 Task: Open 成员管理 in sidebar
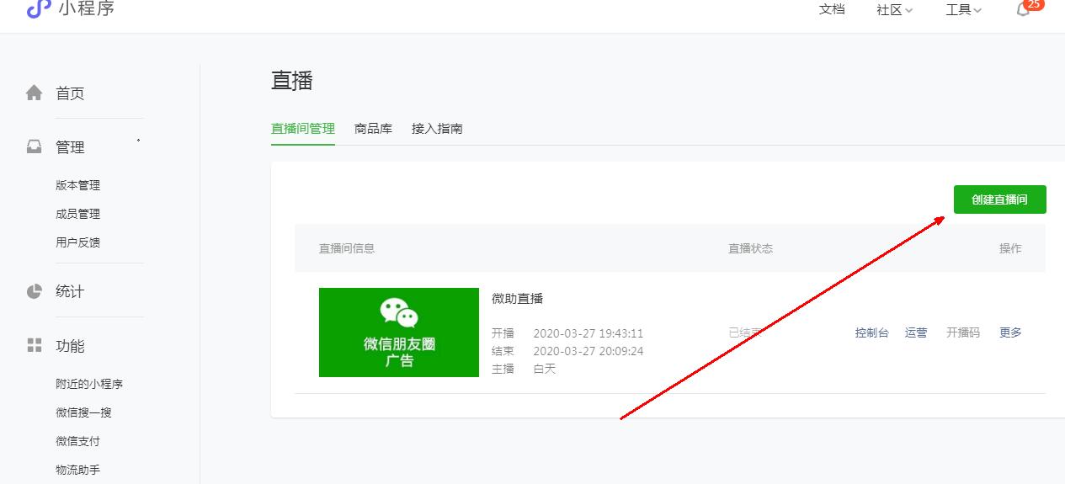78,214
